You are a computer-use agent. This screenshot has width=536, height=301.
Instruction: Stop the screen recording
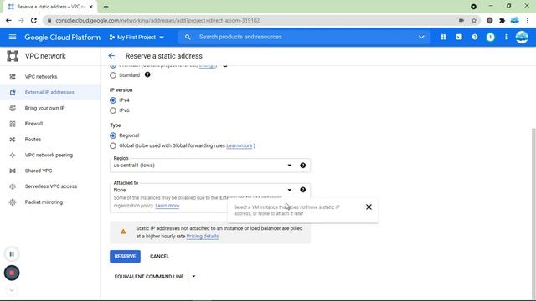point(12,273)
